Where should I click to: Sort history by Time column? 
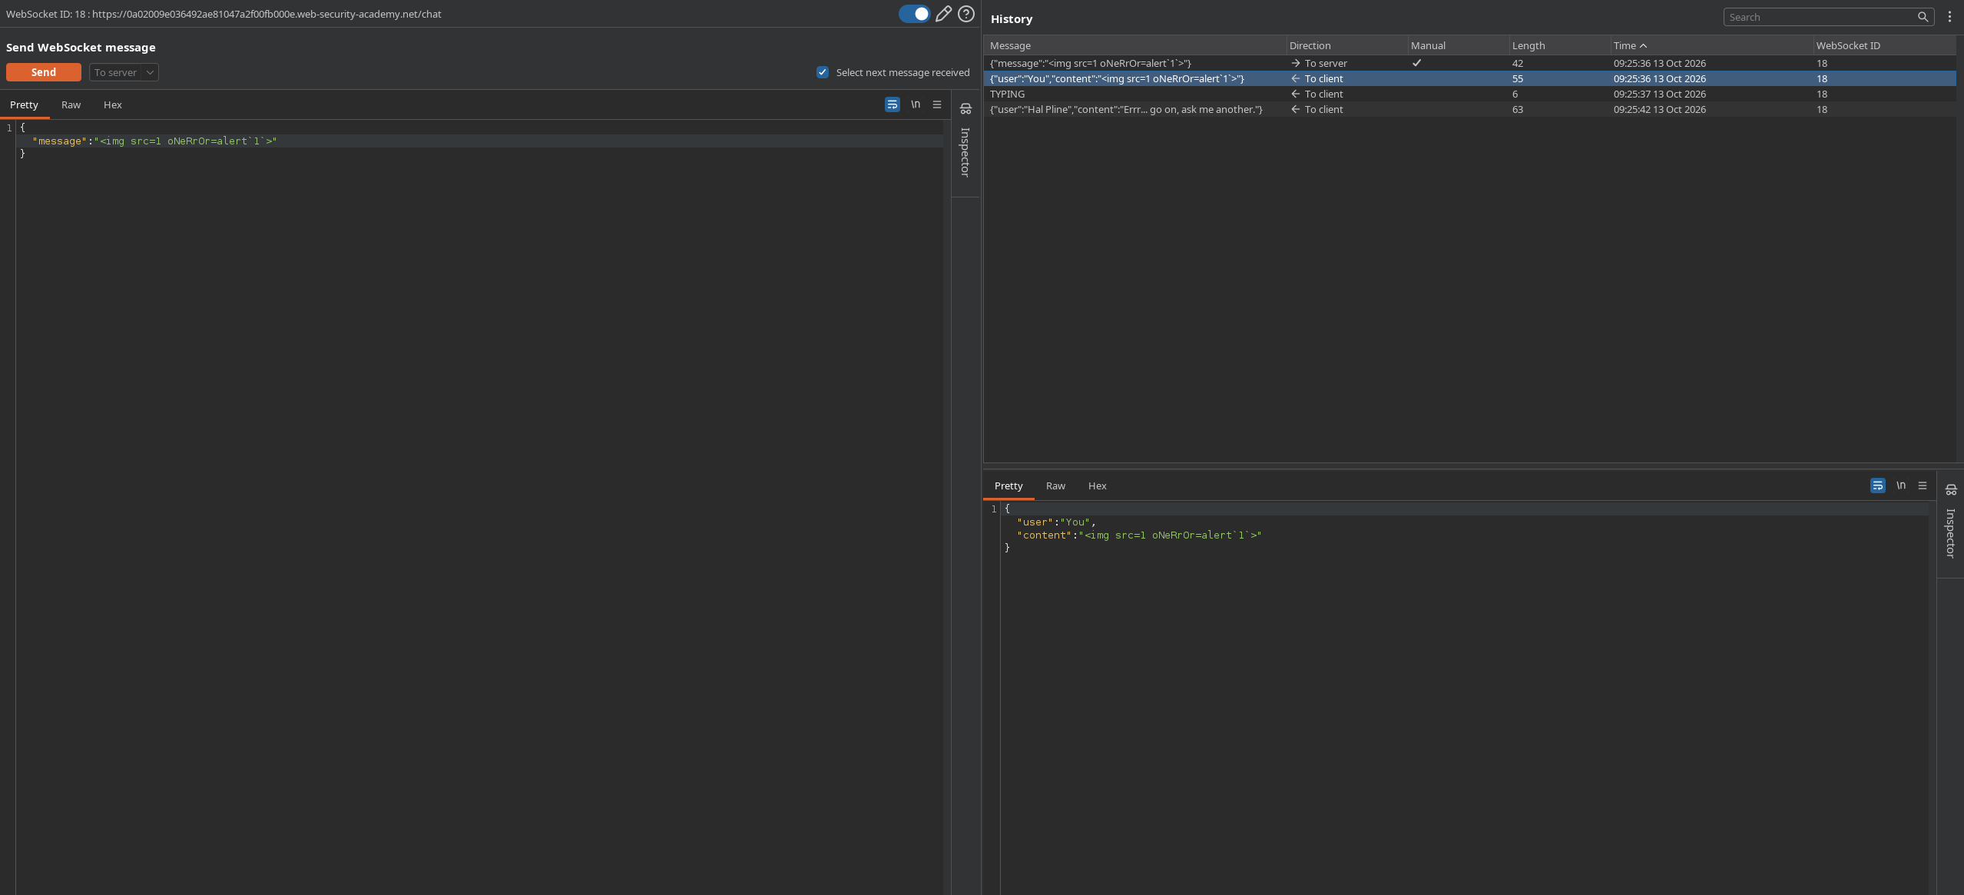point(1711,45)
